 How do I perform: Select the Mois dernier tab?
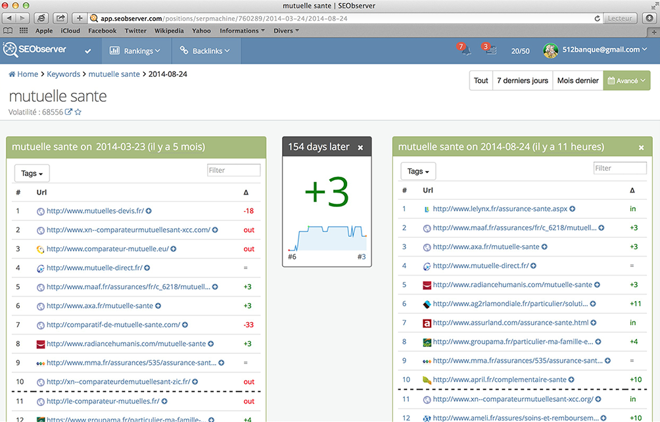click(578, 81)
